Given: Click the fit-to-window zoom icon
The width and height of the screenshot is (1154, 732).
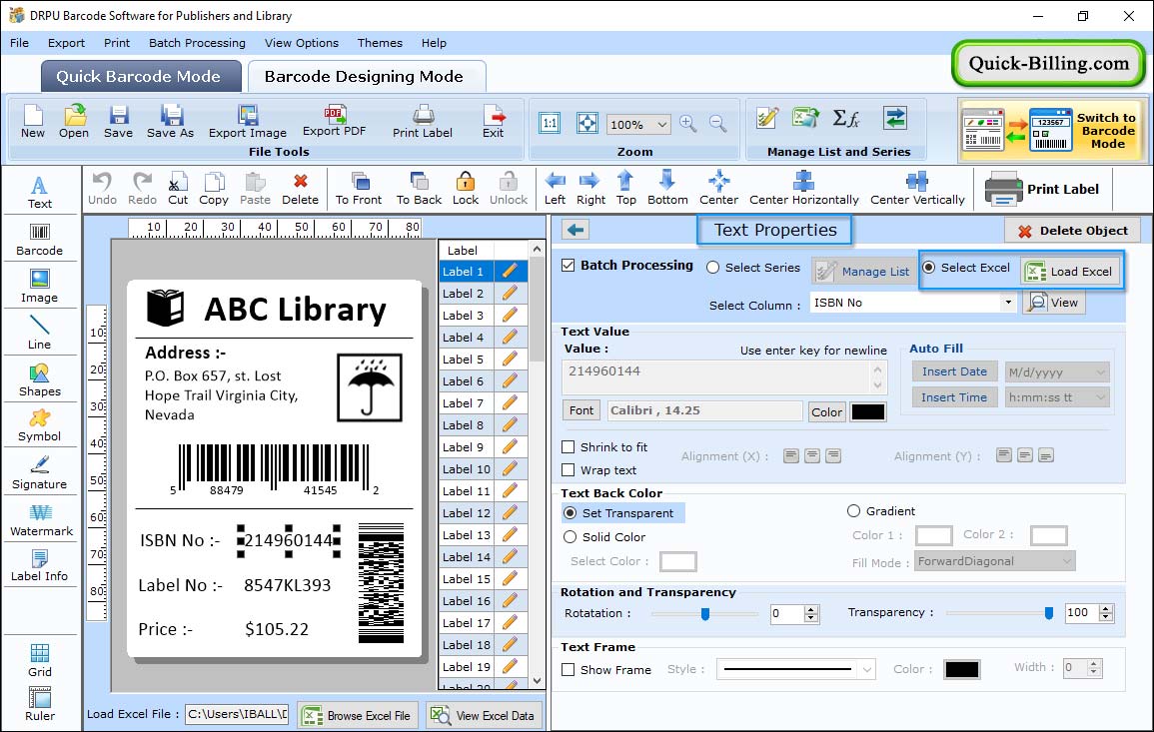Looking at the screenshot, I should 587,123.
